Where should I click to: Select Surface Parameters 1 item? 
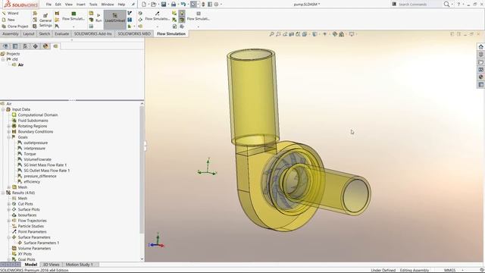coord(42,243)
